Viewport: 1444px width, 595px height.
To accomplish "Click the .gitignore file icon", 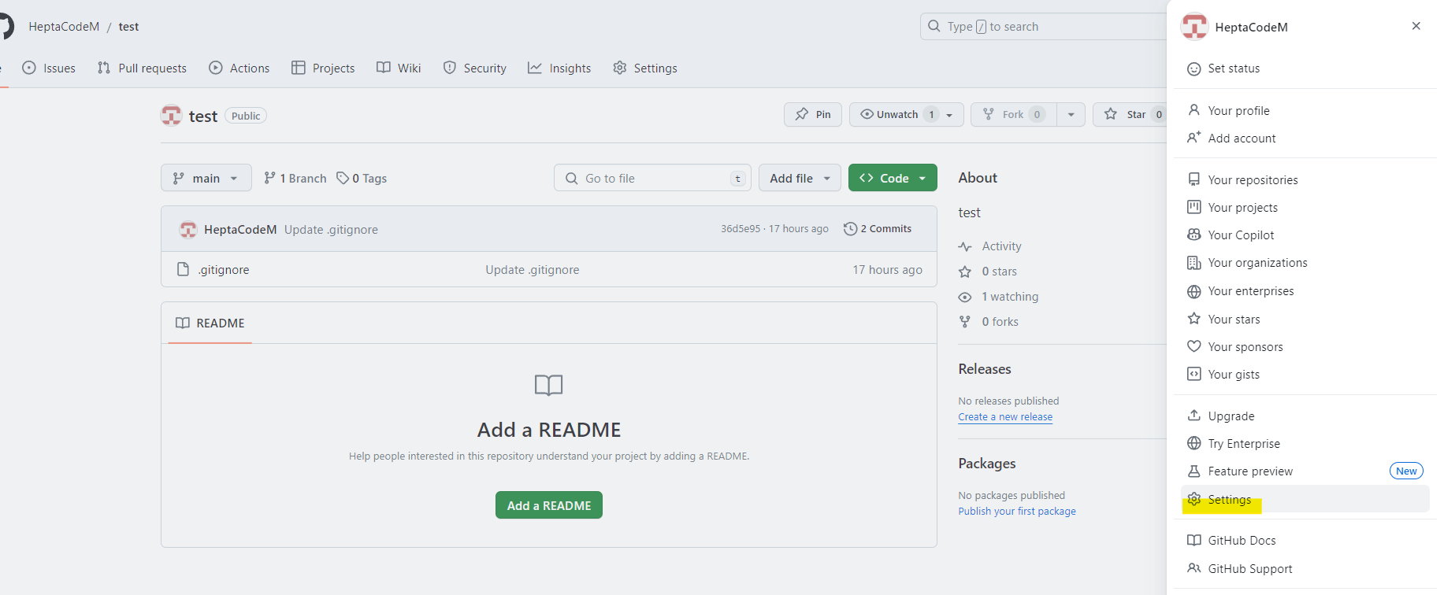I will tap(183, 269).
